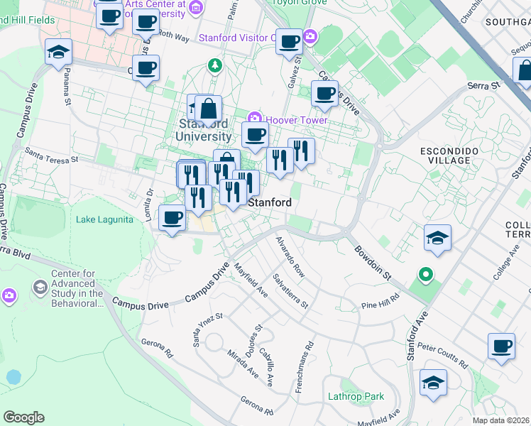Open the coffee cup marker below Hoover Tower
This screenshot has width=531, height=426.
pos(256,136)
